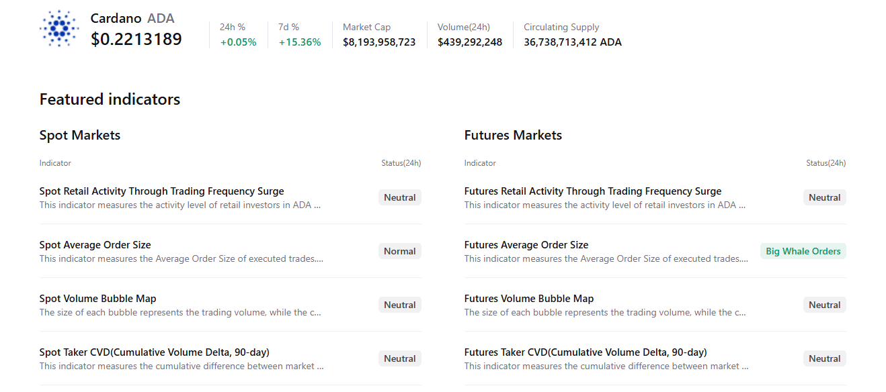Click Status(24h) header in Spot Markets table
Image resolution: width=886 pixels, height=392 pixels.
tap(401, 163)
